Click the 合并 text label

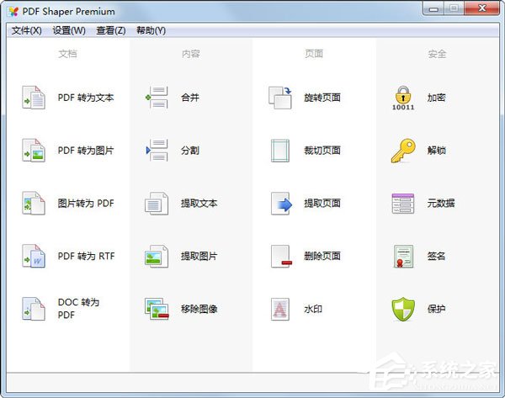190,98
